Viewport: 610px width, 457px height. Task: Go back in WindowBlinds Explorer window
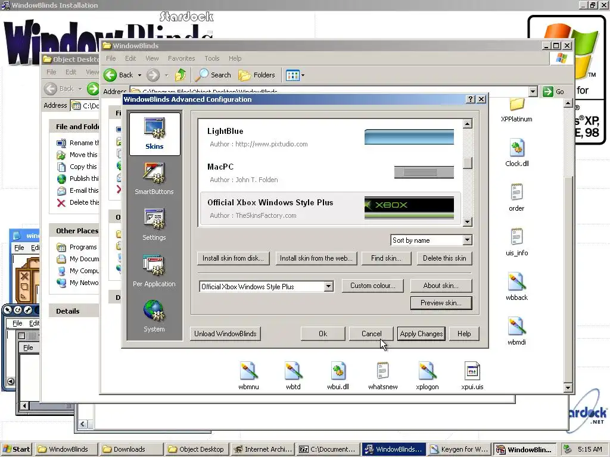click(119, 75)
